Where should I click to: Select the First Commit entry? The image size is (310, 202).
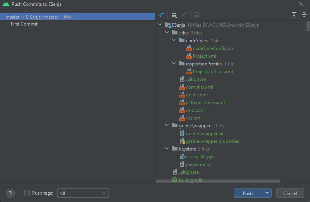click(x=24, y=24)
